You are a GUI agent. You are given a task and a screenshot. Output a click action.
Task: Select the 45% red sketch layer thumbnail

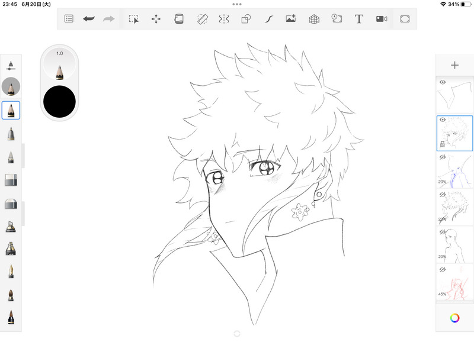click(454, 283)
